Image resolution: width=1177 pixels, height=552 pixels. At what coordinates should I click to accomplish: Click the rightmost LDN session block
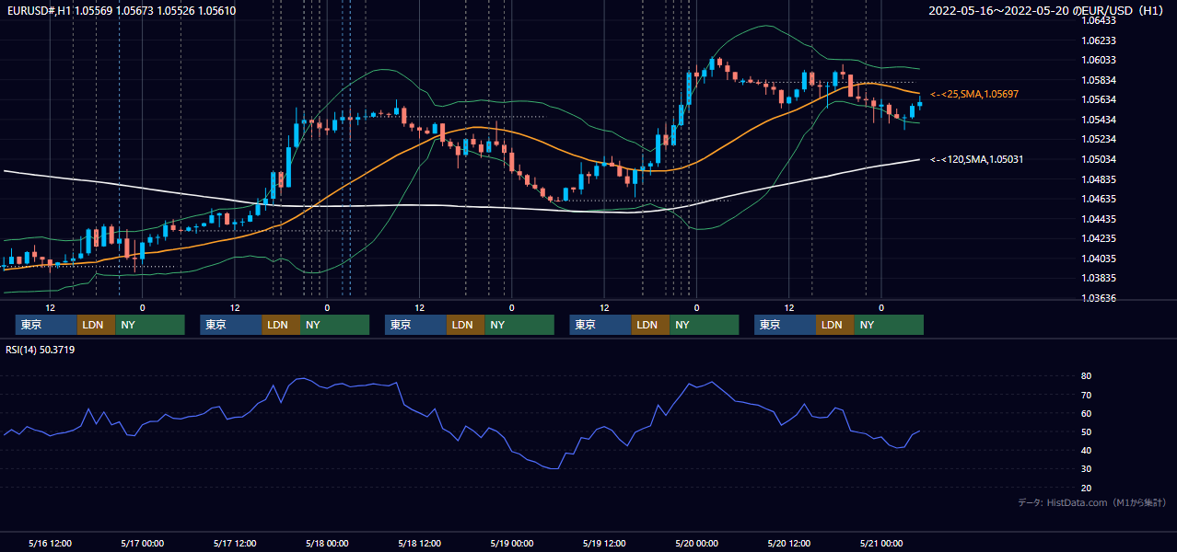(x=834, y=325)
